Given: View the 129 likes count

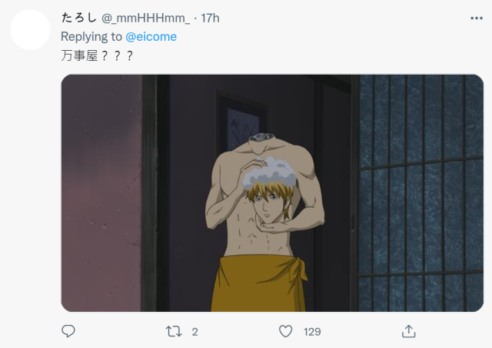Looking at the screenshot, I should (312, 332).
